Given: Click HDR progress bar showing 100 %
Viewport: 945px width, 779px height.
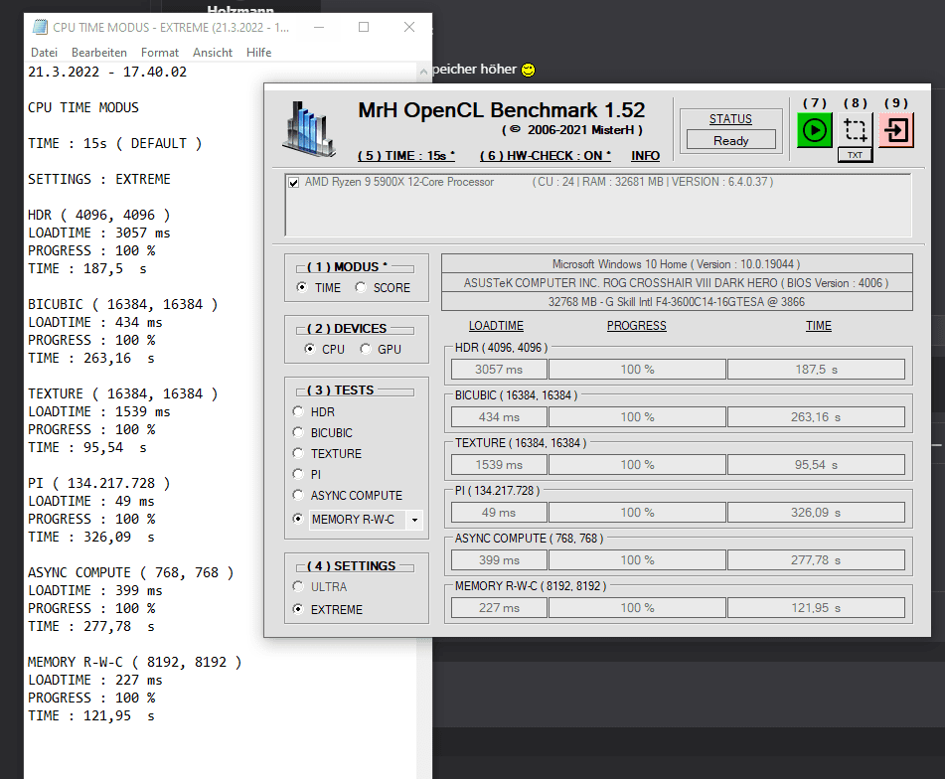Looking at the screenshot, I should click(637, 370).
